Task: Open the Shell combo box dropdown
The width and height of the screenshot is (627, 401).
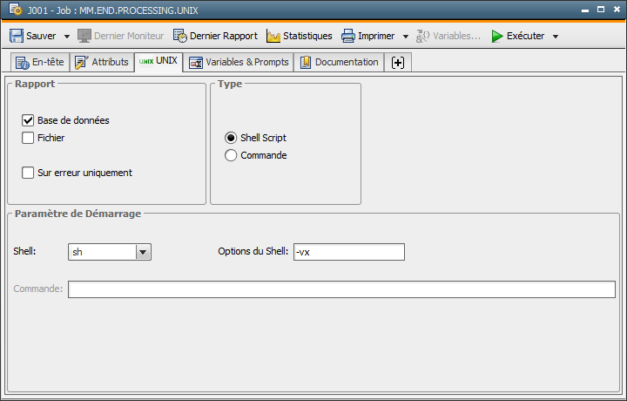Action: (143, 252)
